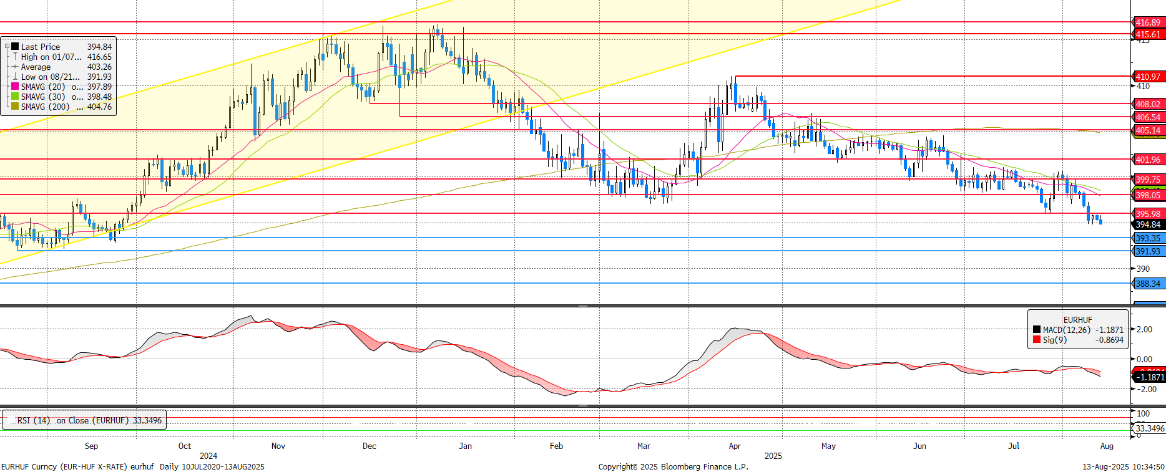Click the Oct label on time axis
The image size is (1166, 472).
pos(185,446)
